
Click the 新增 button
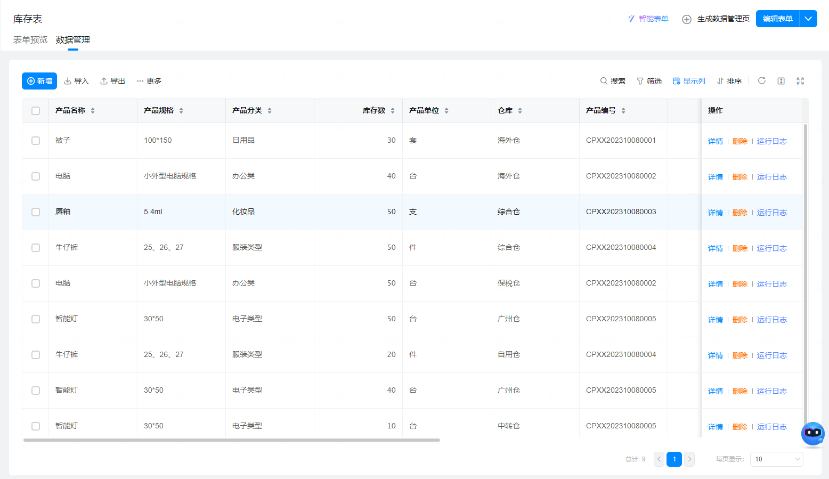[39, 81]
